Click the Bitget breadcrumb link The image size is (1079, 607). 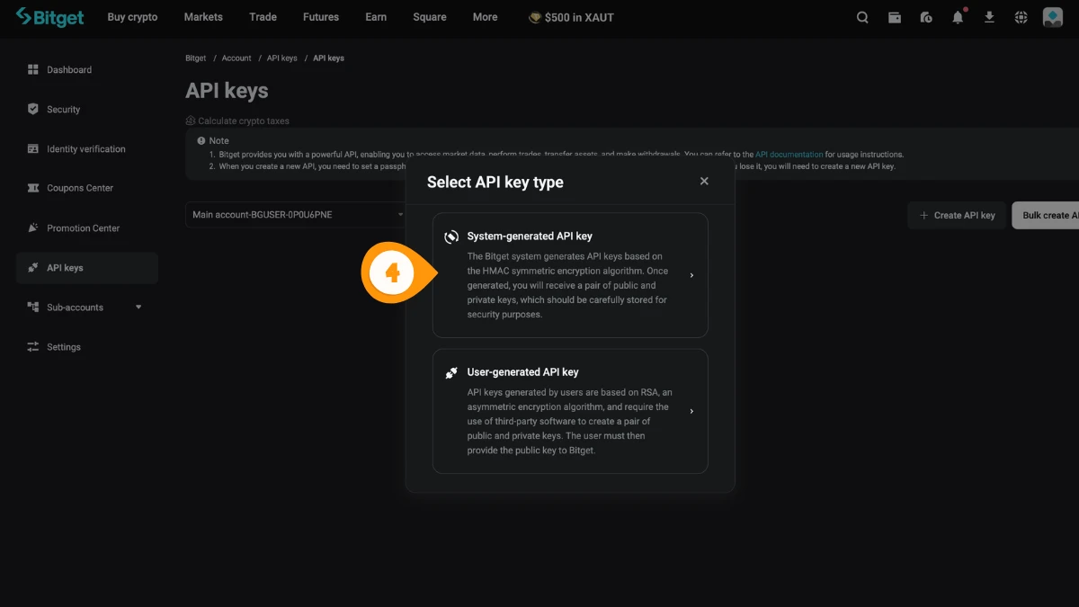click(195, 58)
